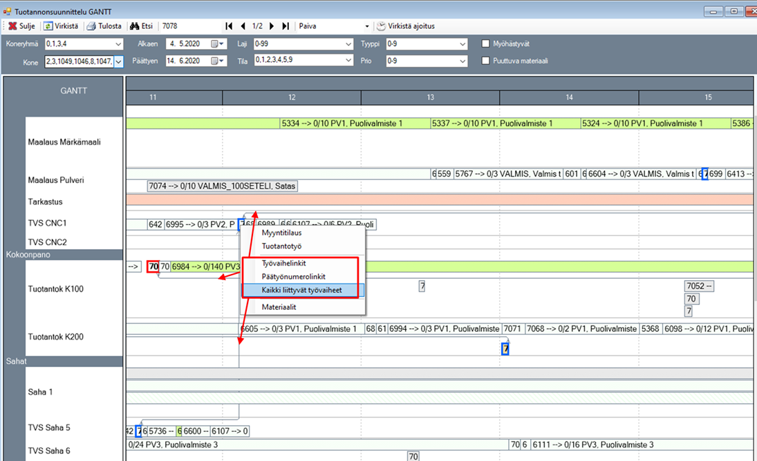Click the red X Sulje icon
This screenshot has width=757, height=461.
12,26
